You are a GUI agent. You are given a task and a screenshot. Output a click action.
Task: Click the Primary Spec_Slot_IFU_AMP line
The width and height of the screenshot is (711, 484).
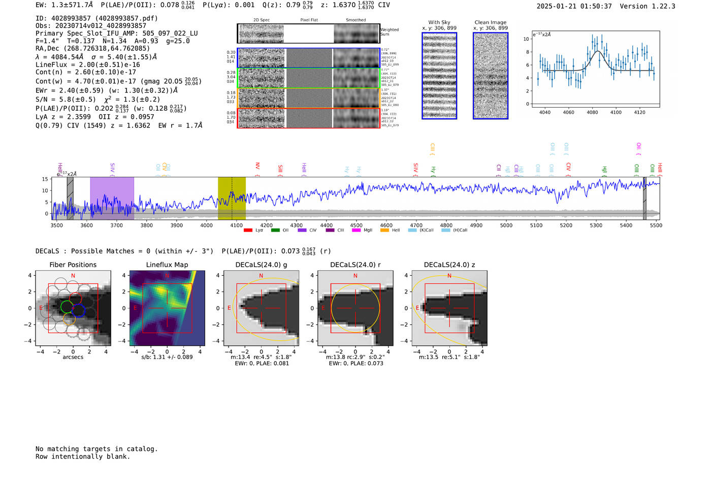coord(117,34)
